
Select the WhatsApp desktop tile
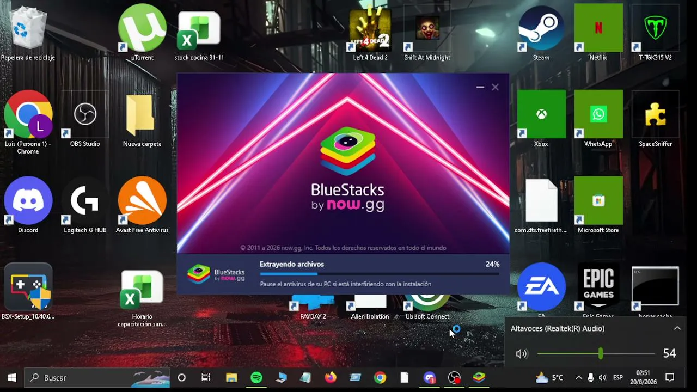pos(598,120)
